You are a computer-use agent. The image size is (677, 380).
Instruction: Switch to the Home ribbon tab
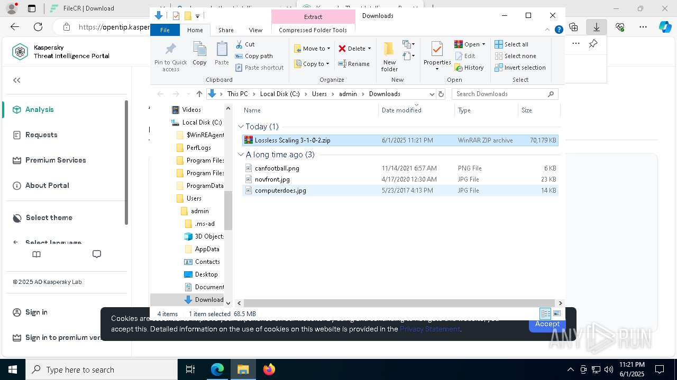click(x=195, y=30)
